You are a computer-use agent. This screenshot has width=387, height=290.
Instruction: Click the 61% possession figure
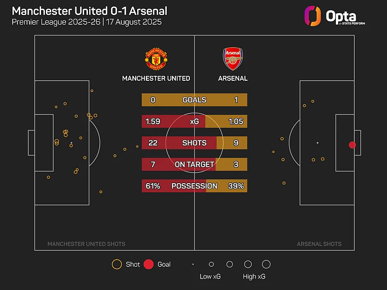pyautogui.click(x=153, y=186)
